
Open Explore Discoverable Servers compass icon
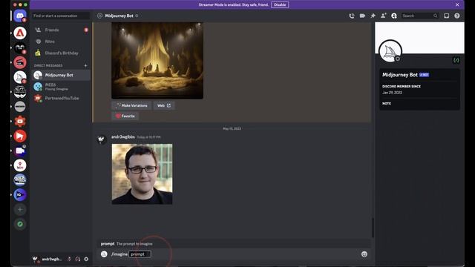point(20,224)
